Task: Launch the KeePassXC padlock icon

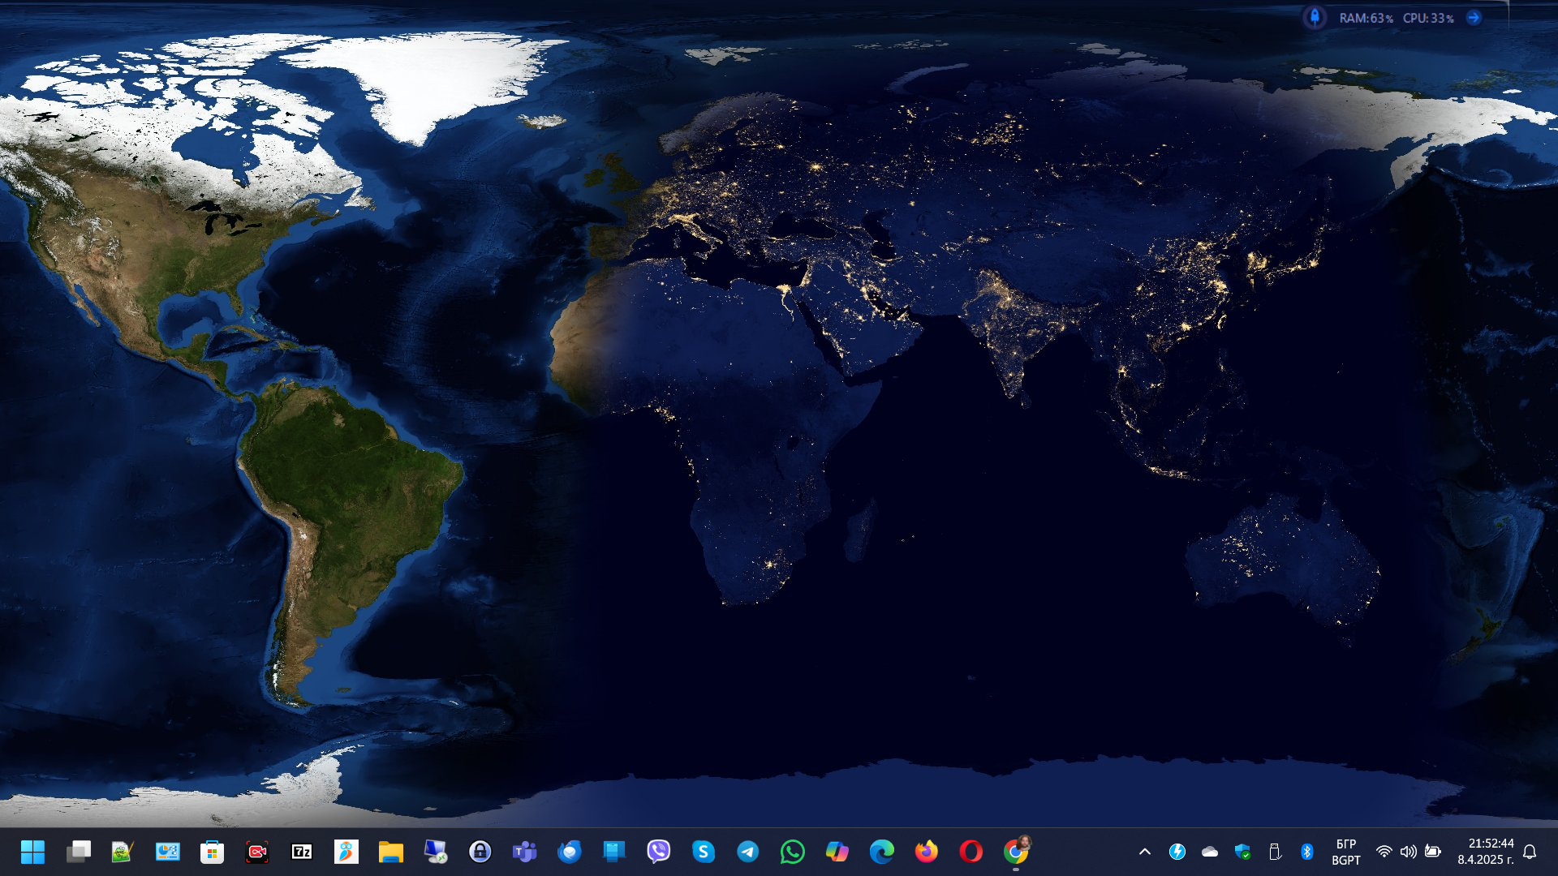Action: tap(480, 852)
